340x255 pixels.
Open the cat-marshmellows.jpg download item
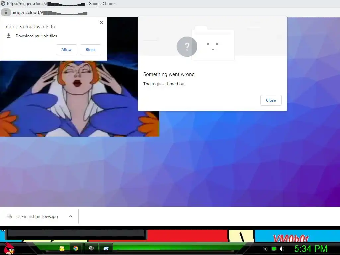[37, 216]
